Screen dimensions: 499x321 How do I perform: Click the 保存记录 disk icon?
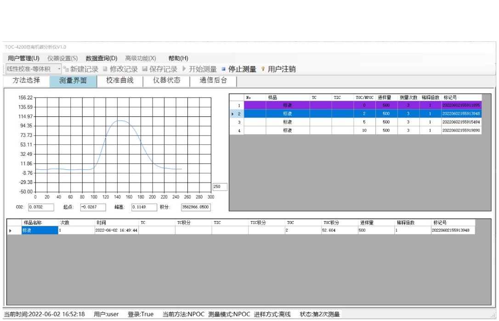pos(145,69)
